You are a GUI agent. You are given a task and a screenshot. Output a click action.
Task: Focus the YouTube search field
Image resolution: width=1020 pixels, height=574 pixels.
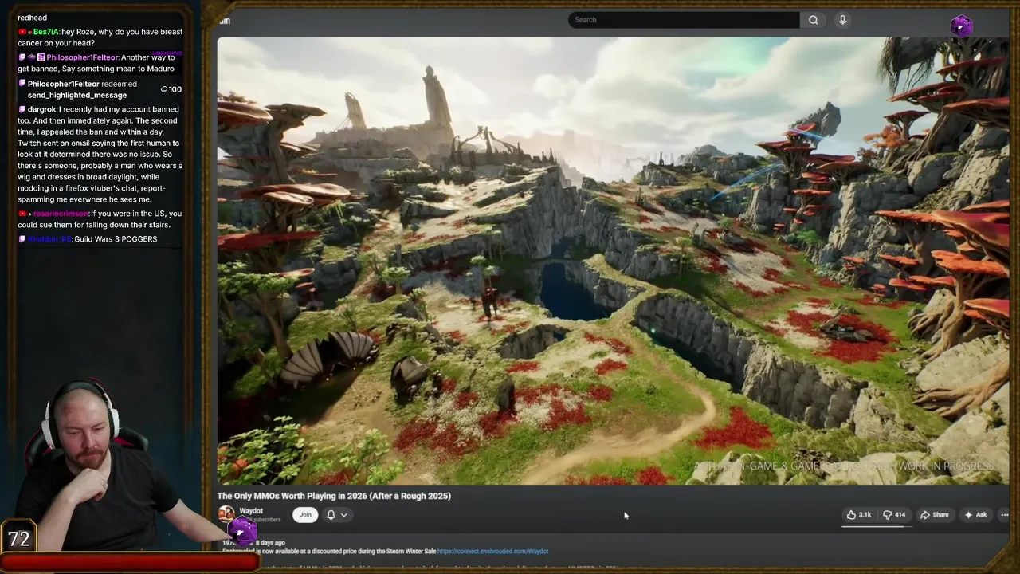[684, 20]
